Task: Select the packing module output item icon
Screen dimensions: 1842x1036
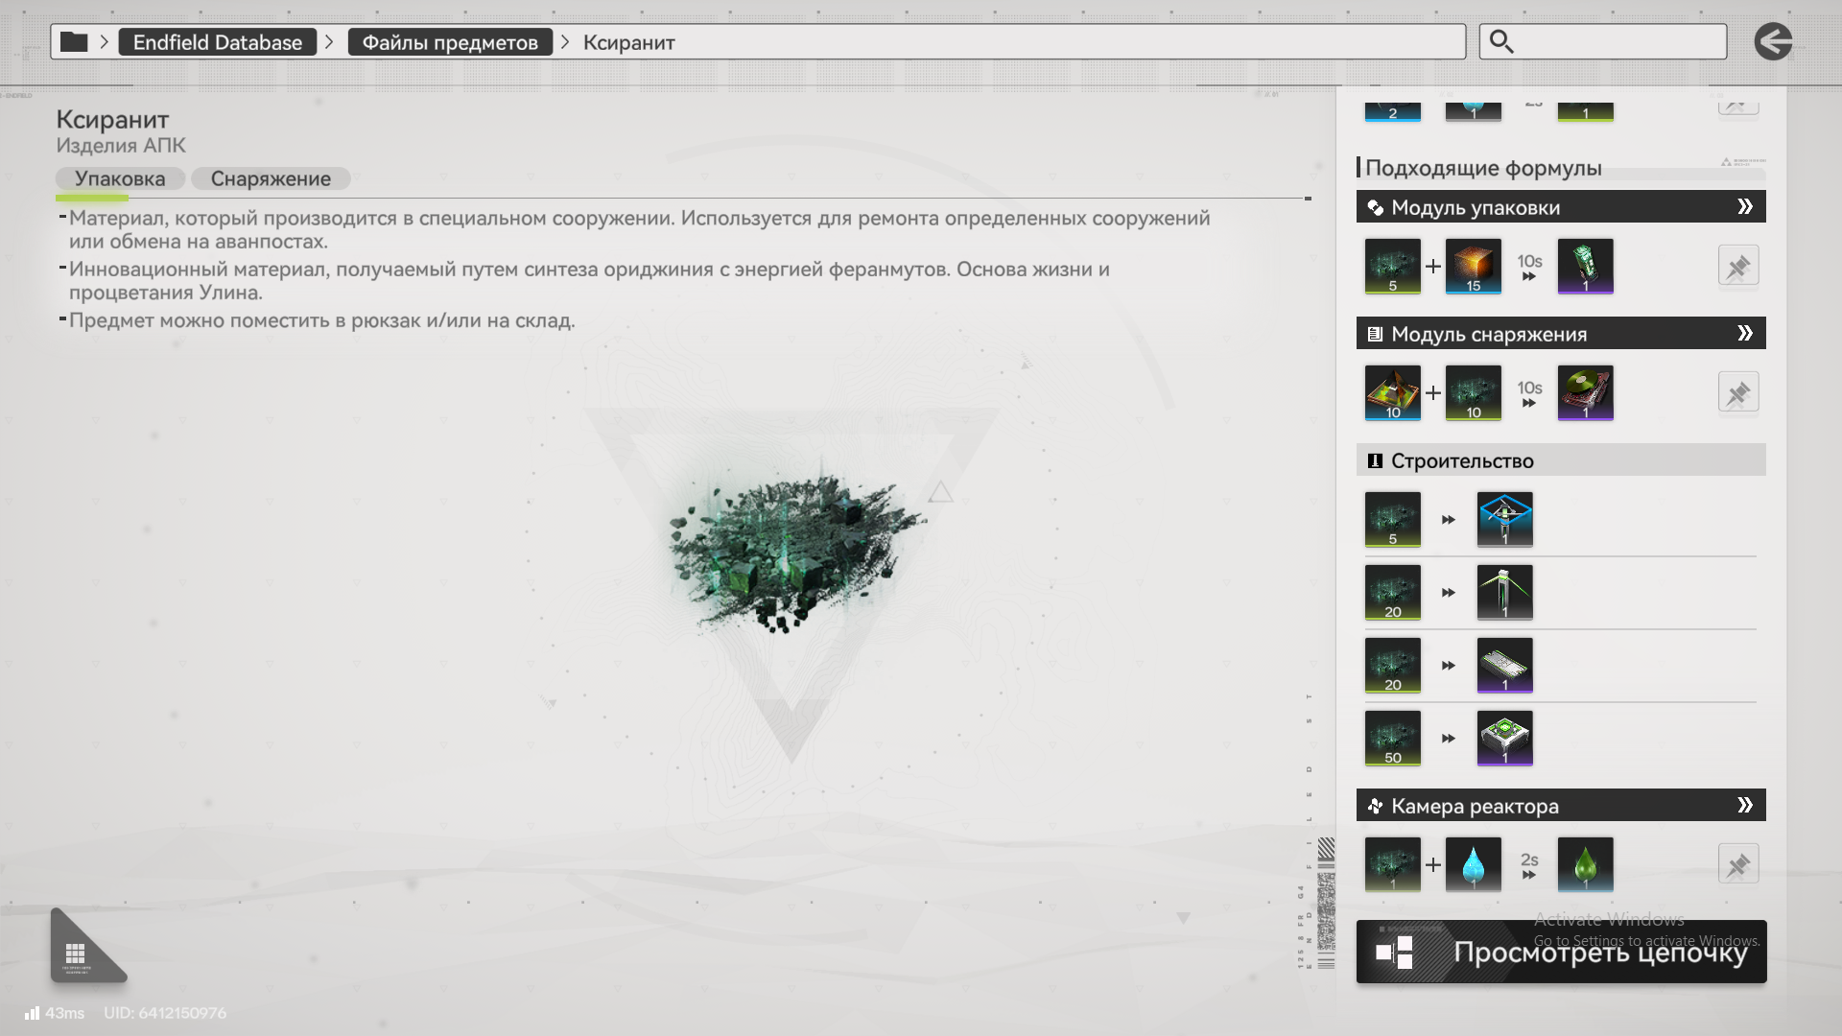Action: (x=1585, y=266)
